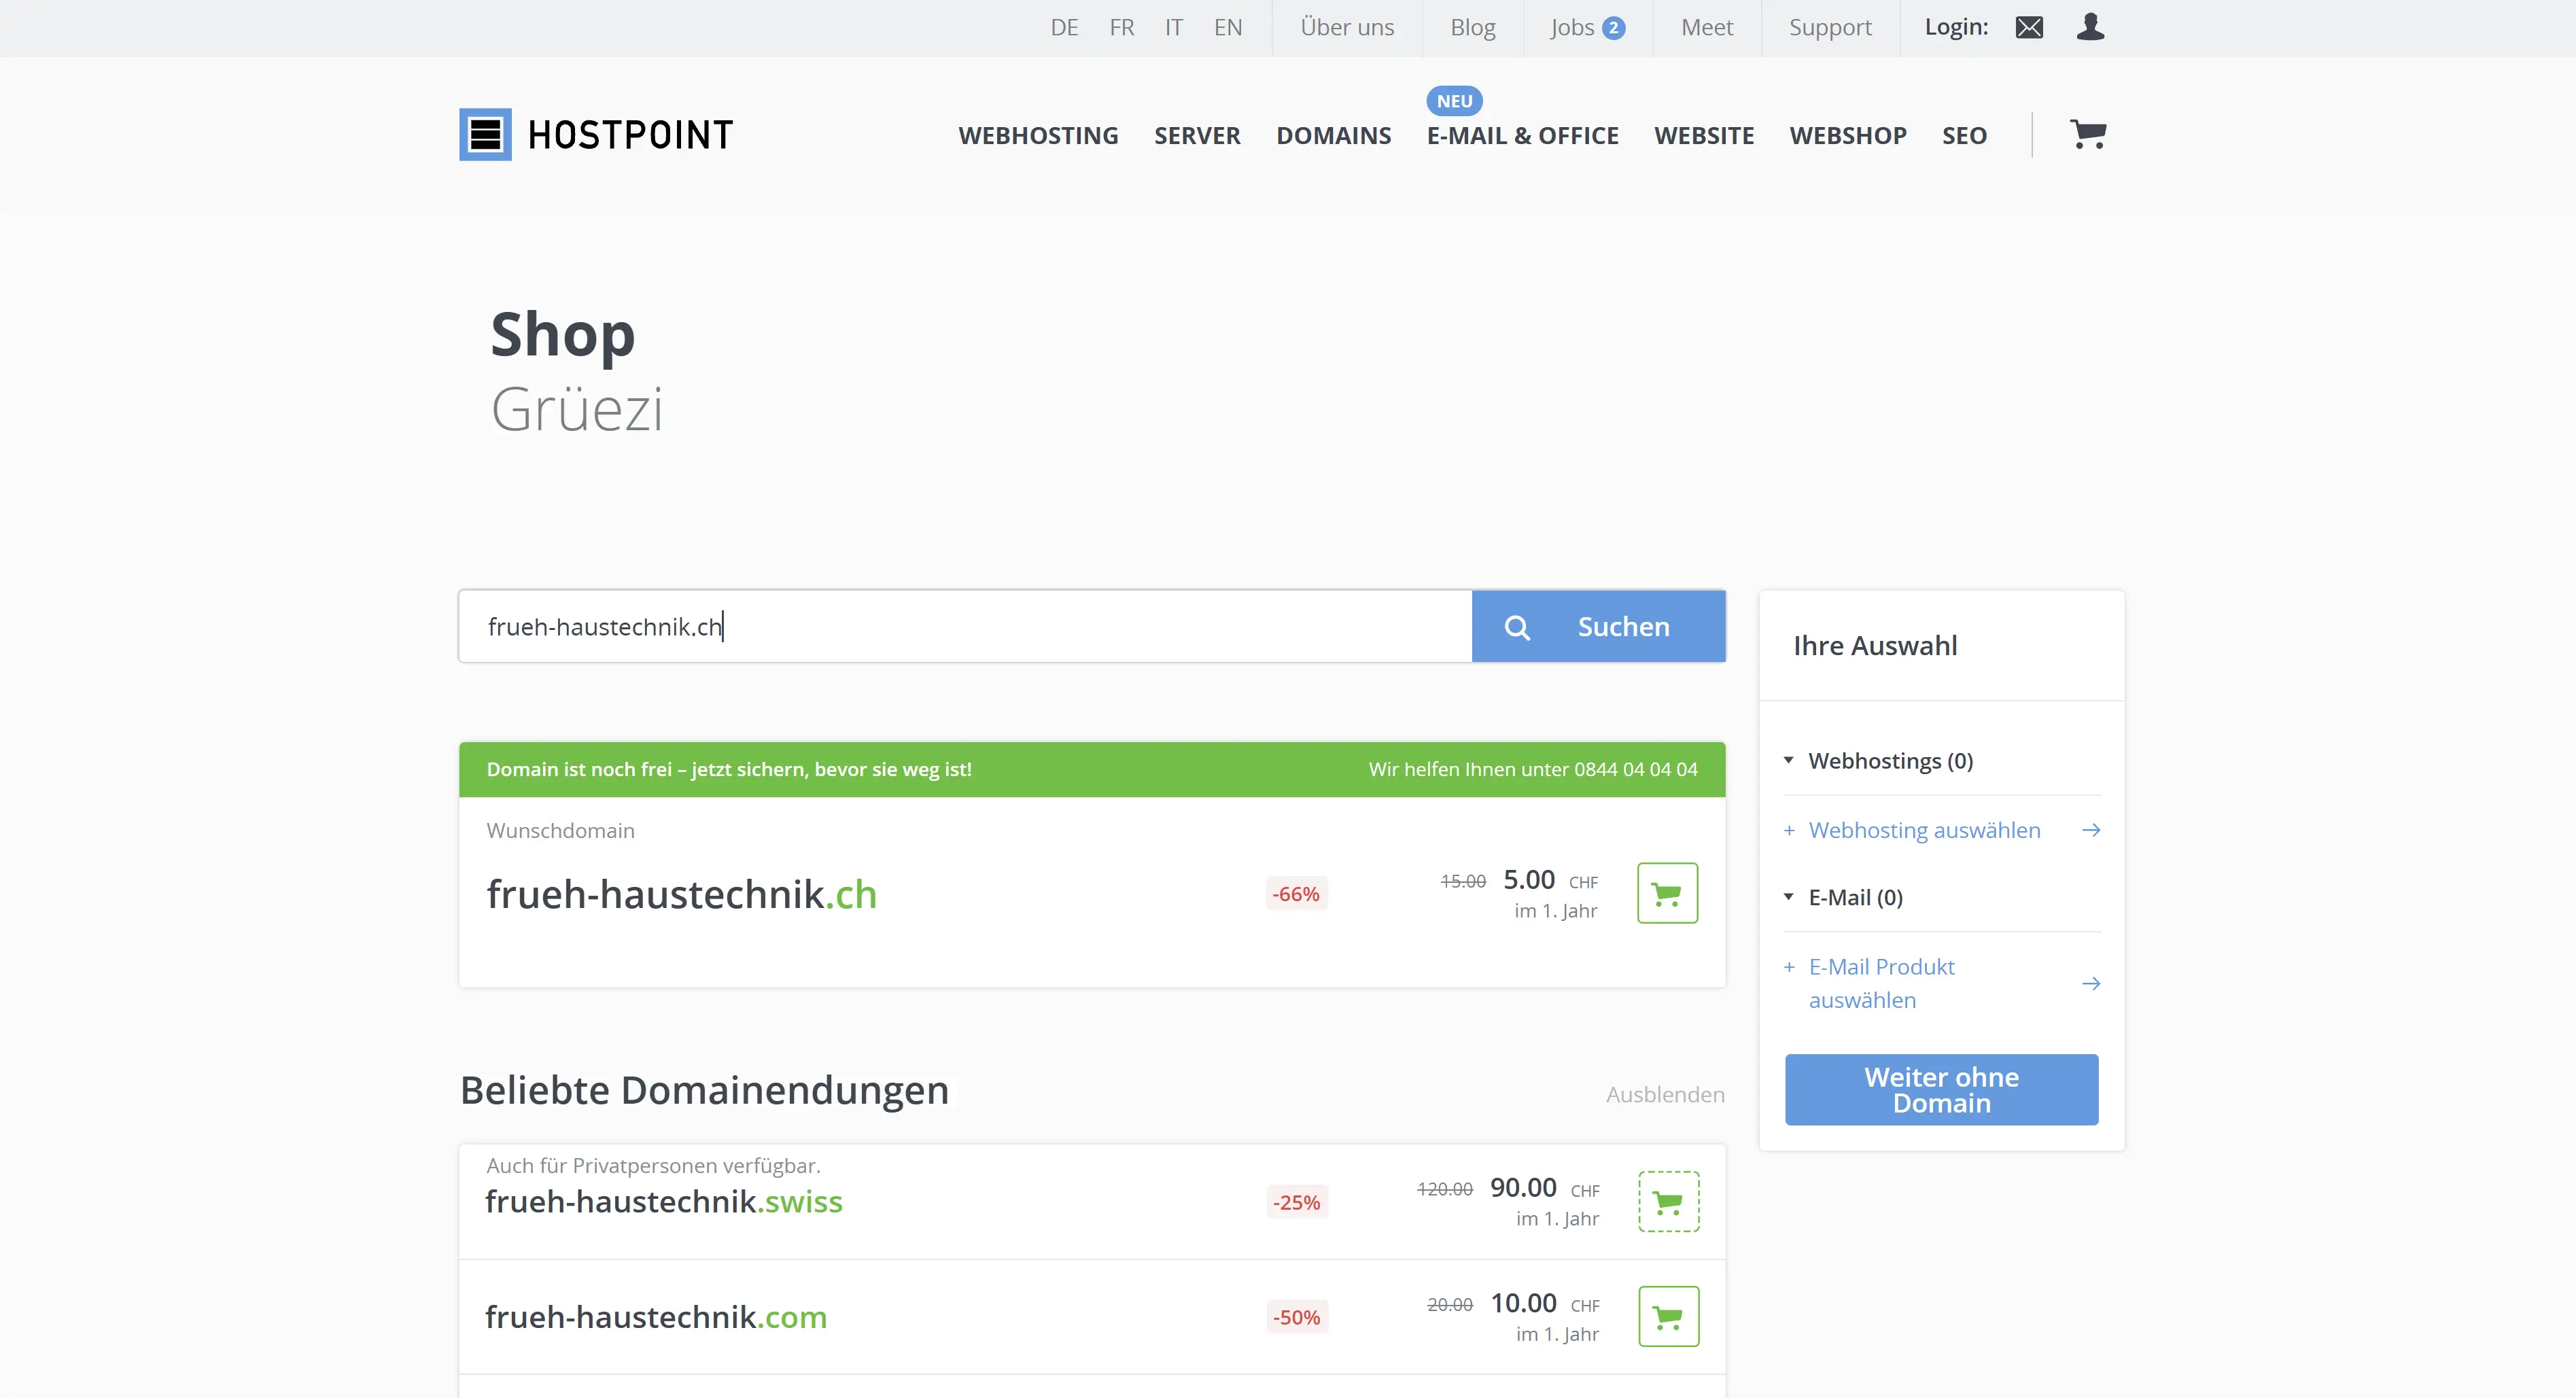Open the user account login icon

pyautogui.click(x=2090, y=27)
